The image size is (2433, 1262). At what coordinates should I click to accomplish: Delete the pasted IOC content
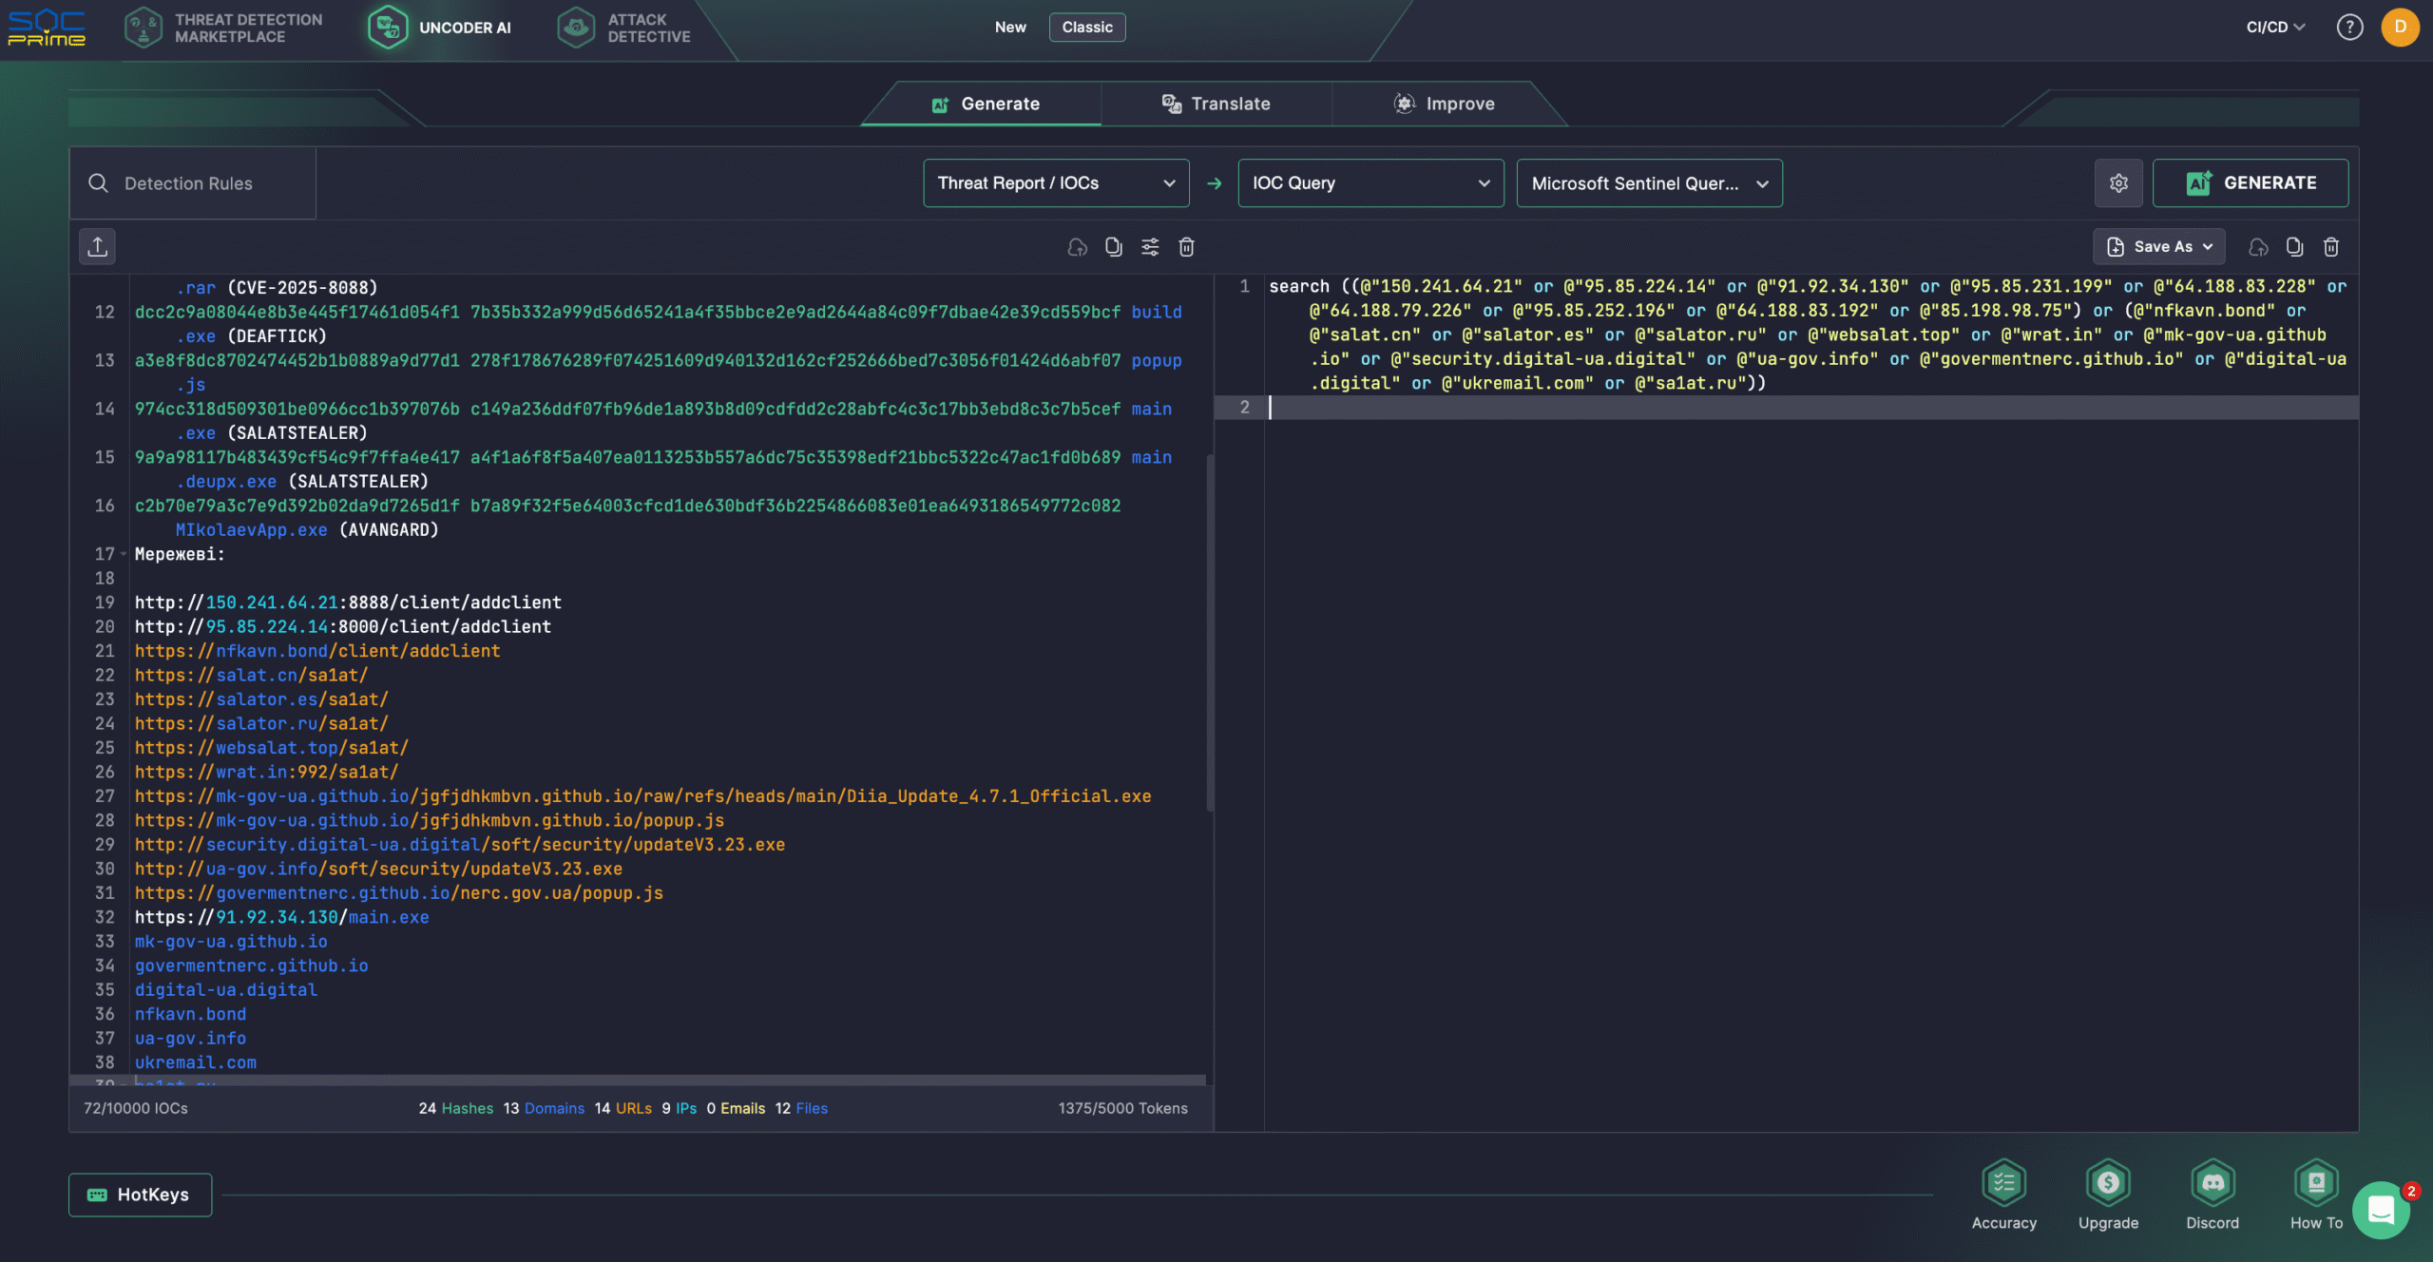click(x=1186, y=246)
